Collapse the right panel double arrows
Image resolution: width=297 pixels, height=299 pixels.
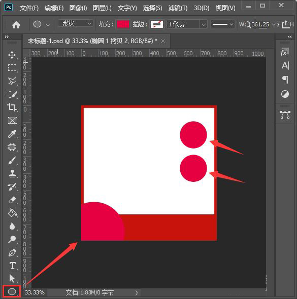point(290,37)
